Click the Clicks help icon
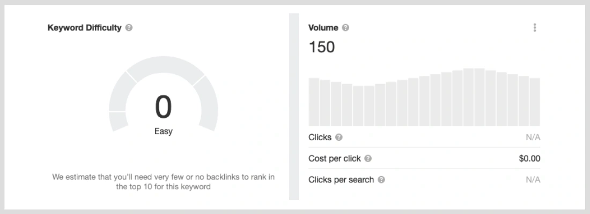The height and width of the screenshot is (214, 590). click(338, 137)
